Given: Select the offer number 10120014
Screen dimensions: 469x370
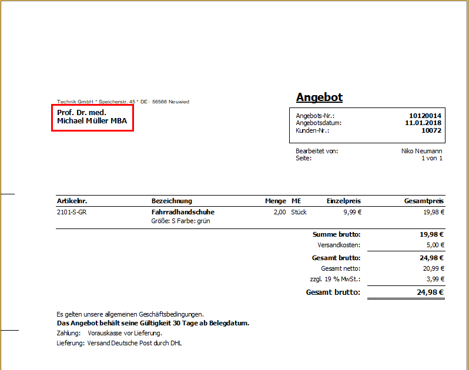Looking at the screenshot, I should (x=425, y=116).
